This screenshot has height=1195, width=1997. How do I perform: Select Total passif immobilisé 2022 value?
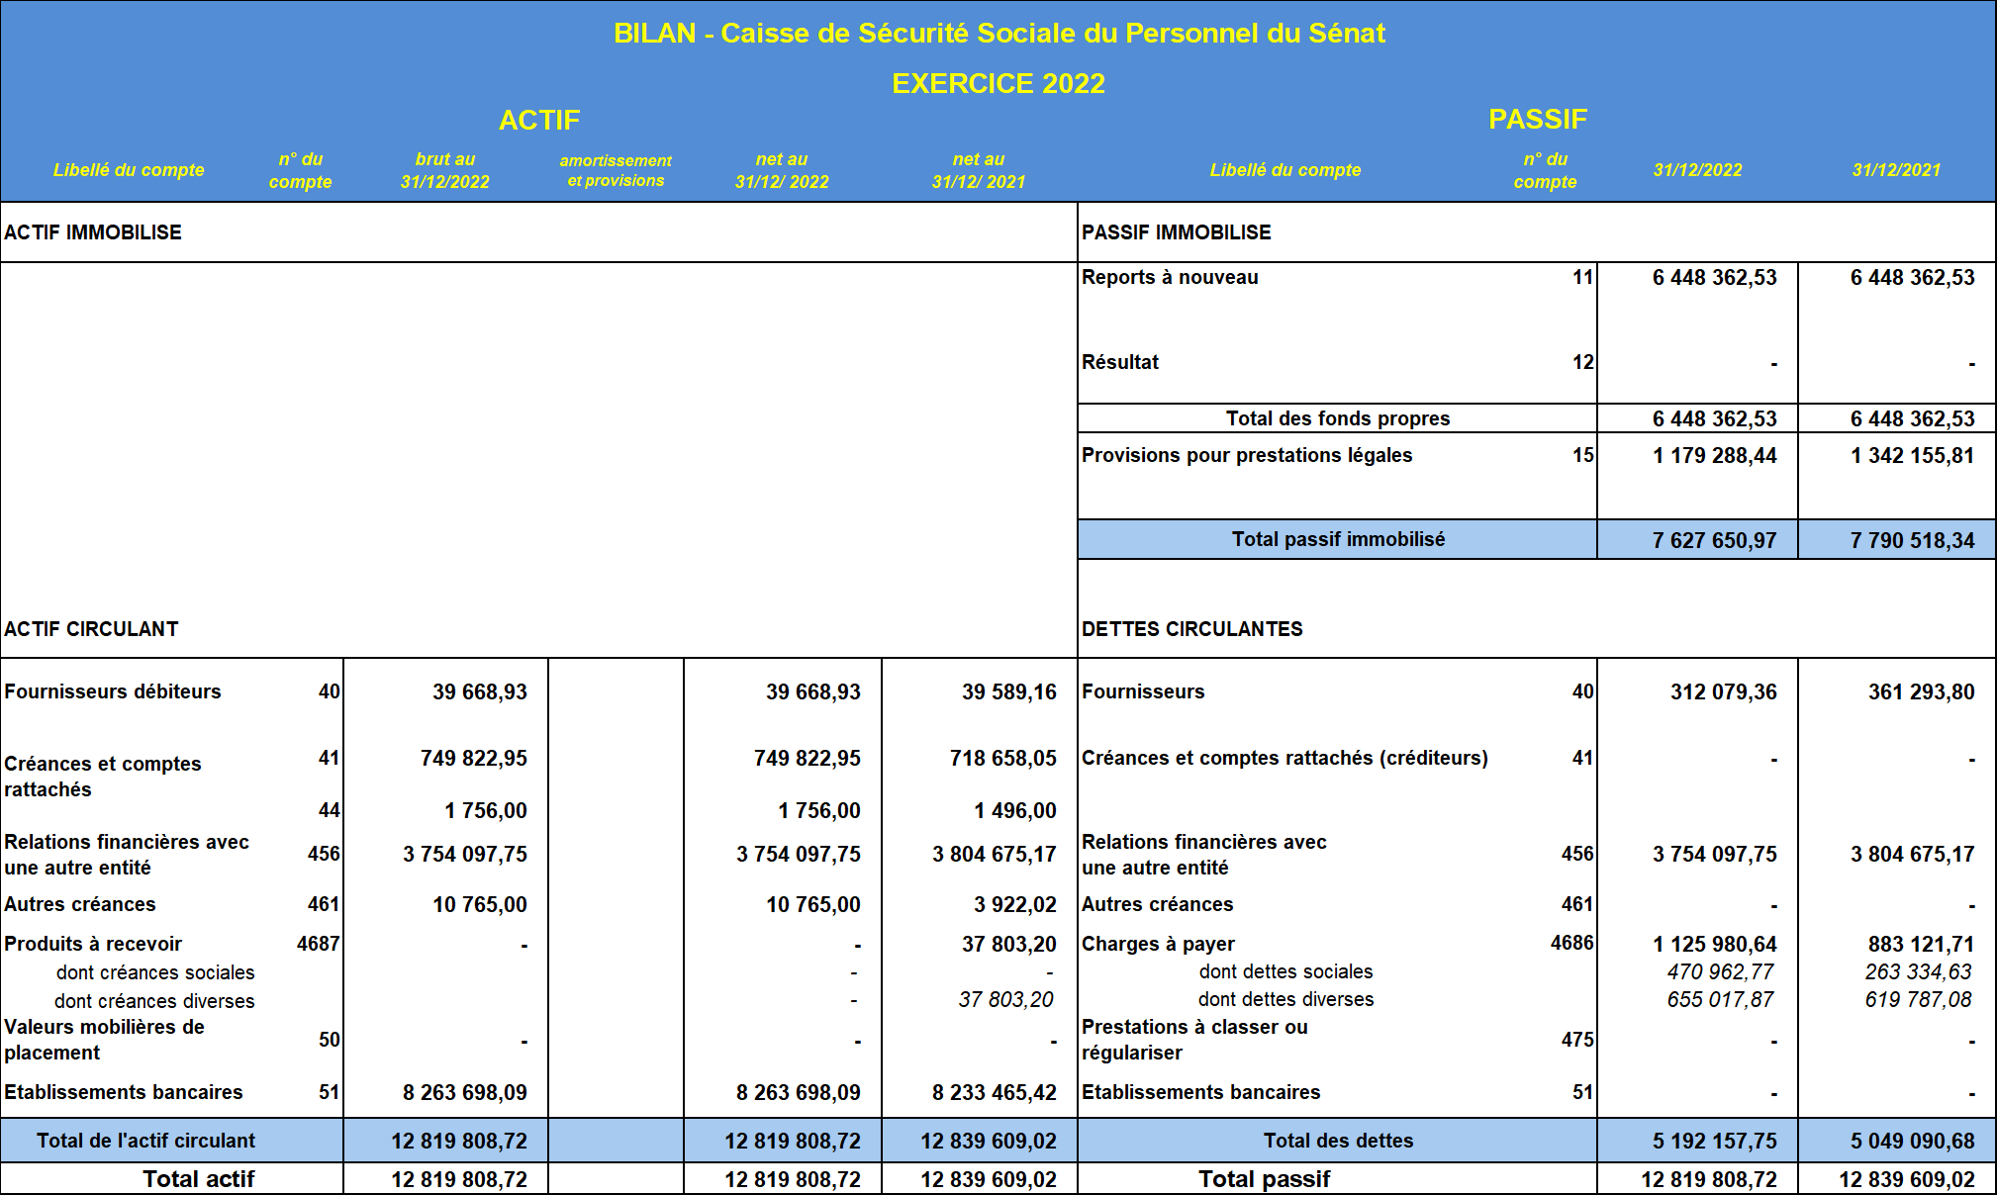point(1714,540)
